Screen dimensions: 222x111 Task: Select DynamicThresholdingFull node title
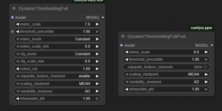[43, 8]
